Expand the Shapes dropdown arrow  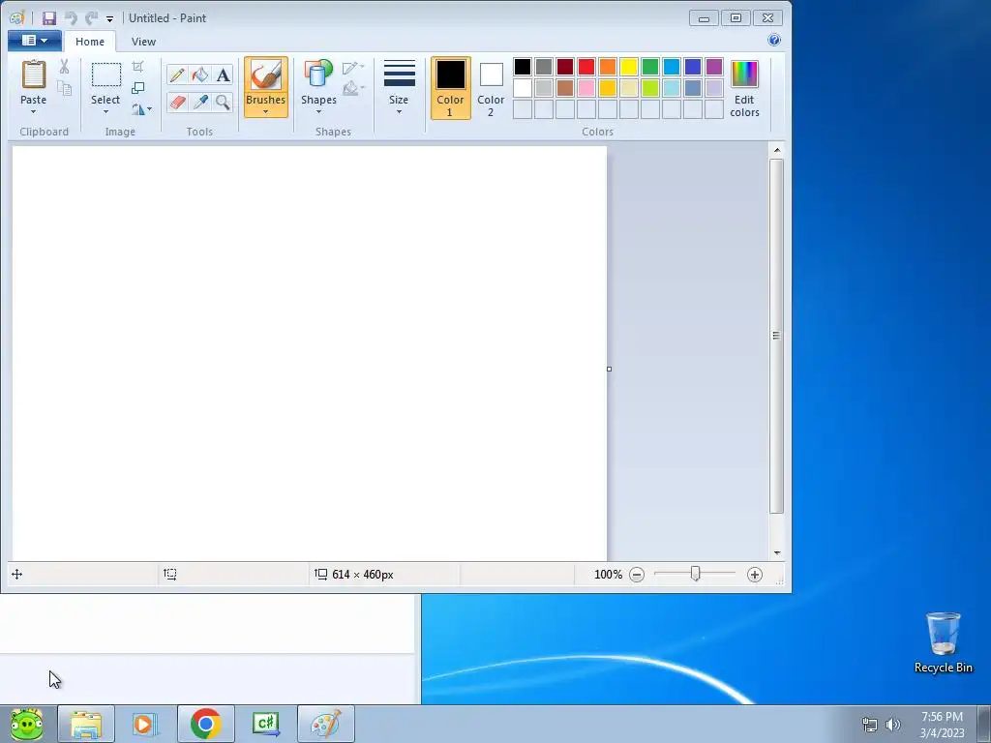318,112
